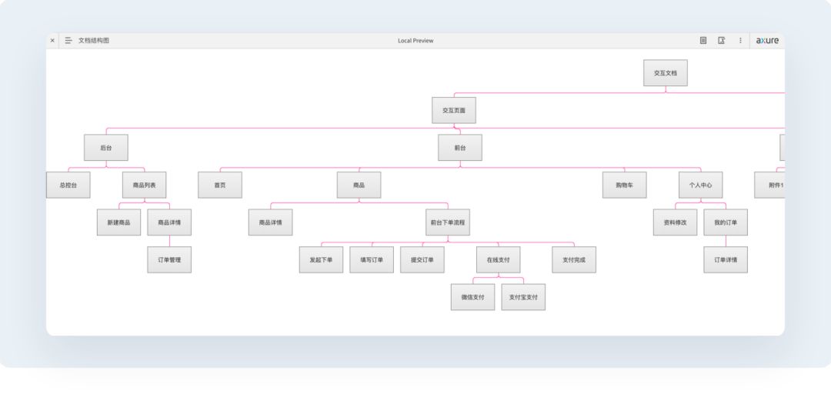Open the three-dot more options menu

pyautogui.click(x=740, y=40)
